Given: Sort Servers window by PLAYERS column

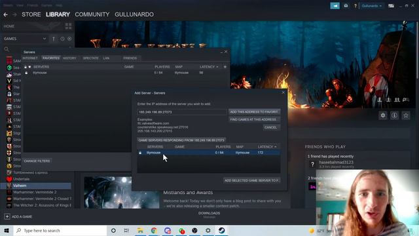Looking at the screenshot, I should [x=162, y=67].
